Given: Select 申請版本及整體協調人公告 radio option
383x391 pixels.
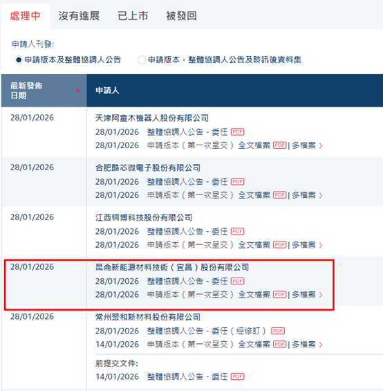Looking at the screenshot, I should (19, 60).
